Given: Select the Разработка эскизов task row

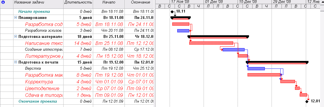Looking at the screenshot, I should (77, 31).
